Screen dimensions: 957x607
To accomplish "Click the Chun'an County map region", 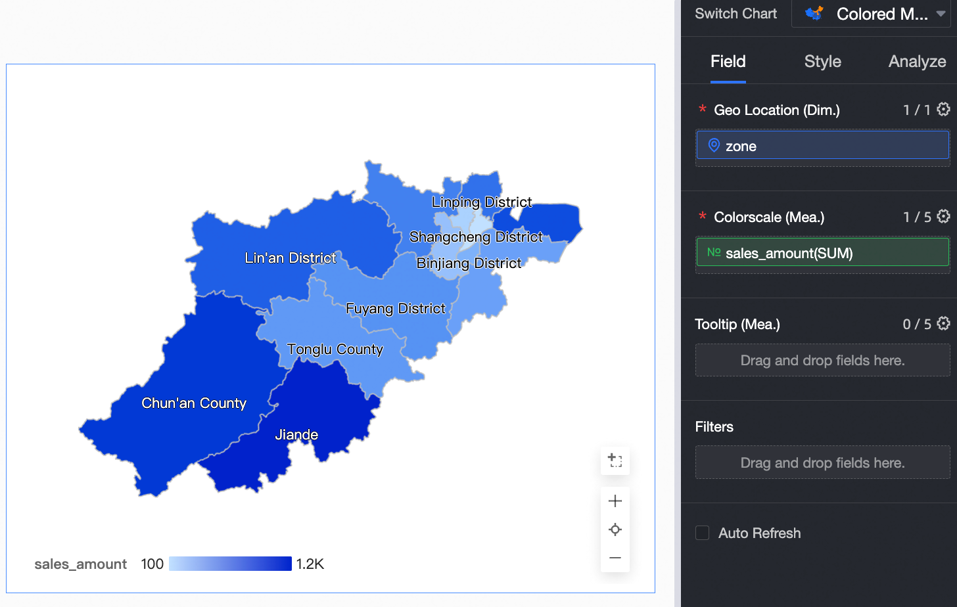I will click(x=194, y=403).
